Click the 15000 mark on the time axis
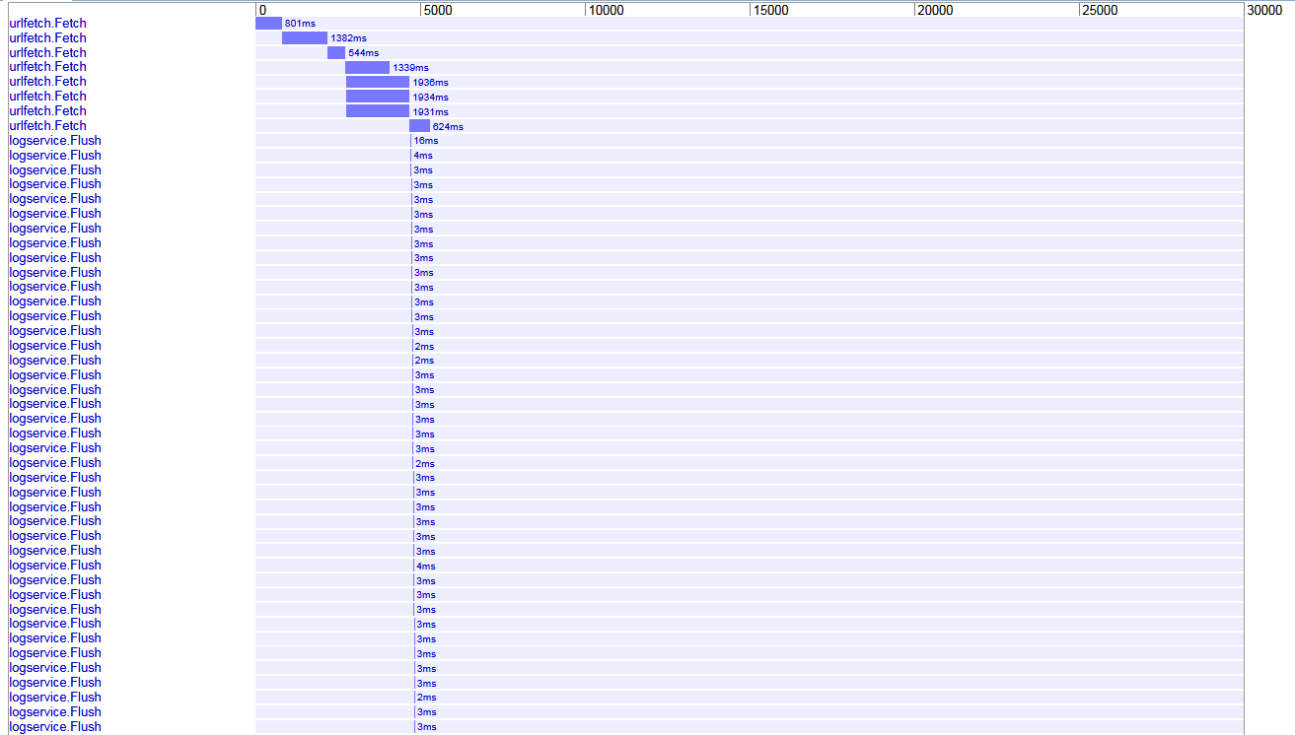The width and height of the screenshot is (1295, 735). [x=770, y=10]
